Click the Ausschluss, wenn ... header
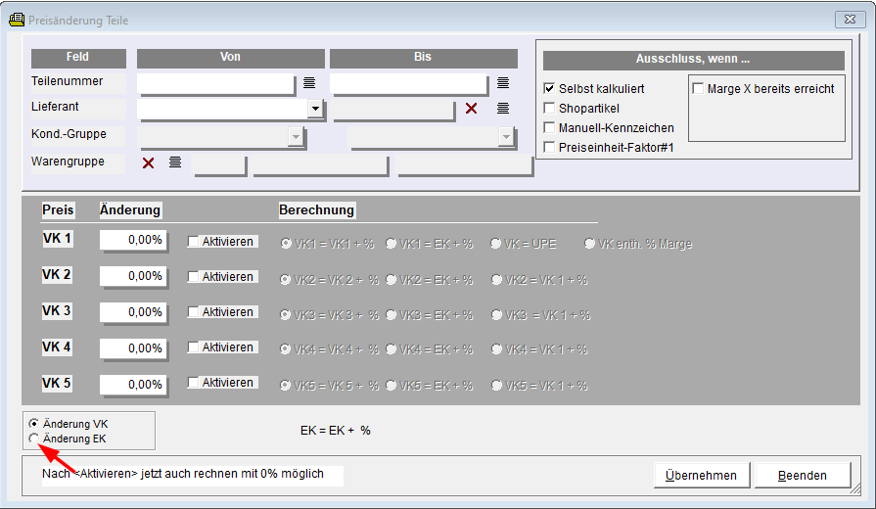 click(x=693, y=60)
